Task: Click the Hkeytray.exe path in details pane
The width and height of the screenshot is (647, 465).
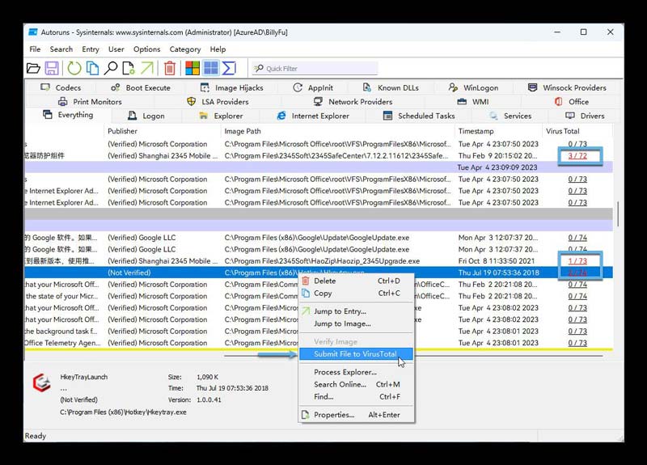Action: 123,412
